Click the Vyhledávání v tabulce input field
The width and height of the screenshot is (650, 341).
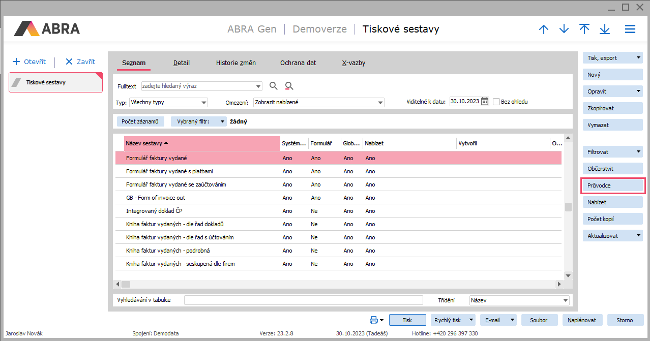click(x=303, y=300)
